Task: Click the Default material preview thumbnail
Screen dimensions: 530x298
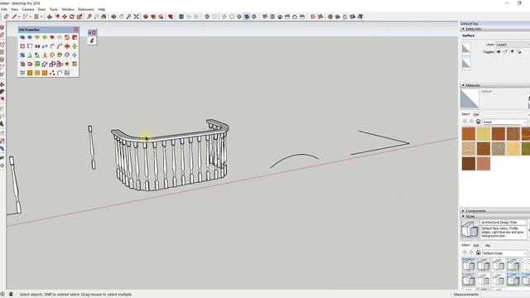Action: (x=470, y=99)
